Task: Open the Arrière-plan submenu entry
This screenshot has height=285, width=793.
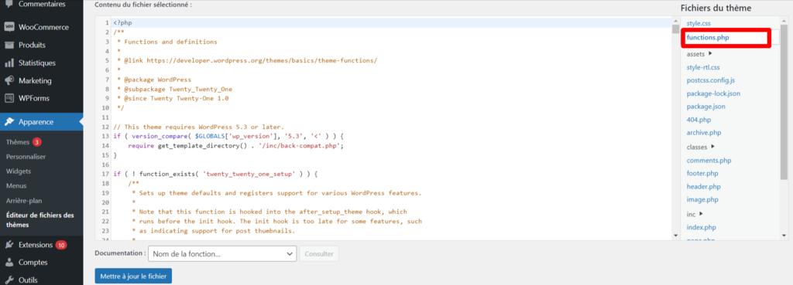Action: point(24,200)
